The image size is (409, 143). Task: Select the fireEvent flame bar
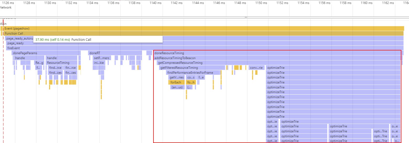point(205,48)
